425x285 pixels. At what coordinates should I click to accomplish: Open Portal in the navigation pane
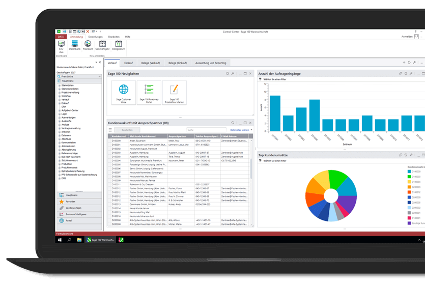tap(79, 220)
